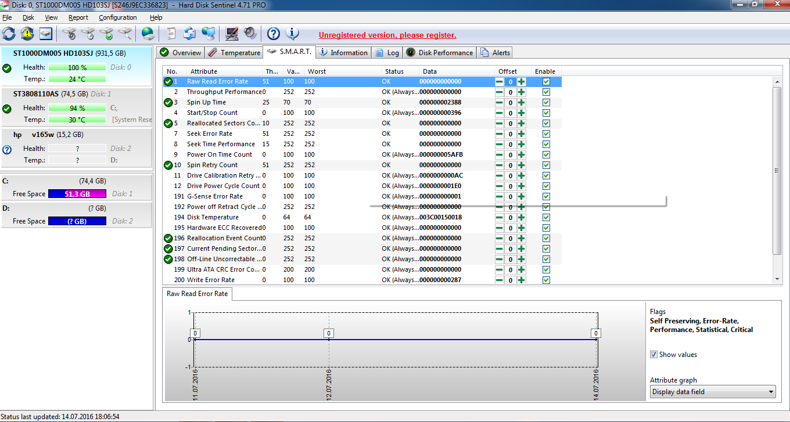Open the About info bubble icon
The image size is (790, 422).
(292, 34)
